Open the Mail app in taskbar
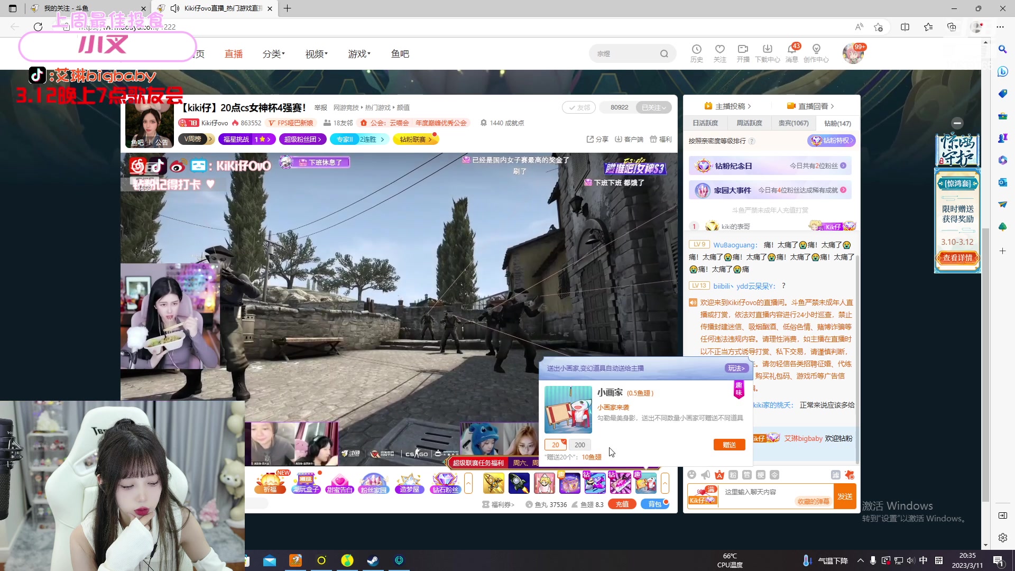Viewport: 1015px width, 571px height. pyautogui.click(x=270, y=560)
